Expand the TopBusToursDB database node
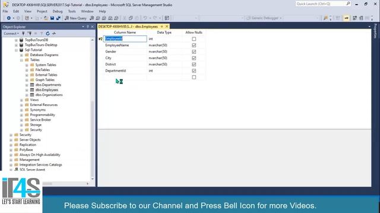 point(16,40)
